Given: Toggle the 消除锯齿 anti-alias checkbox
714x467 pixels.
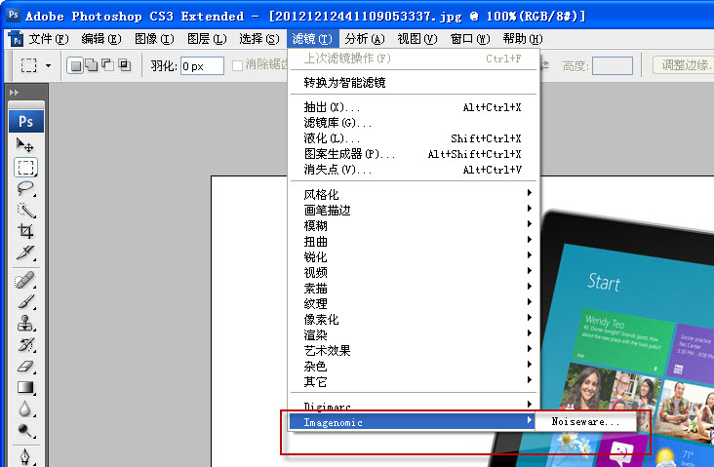Looking at the screenshot, I should pos(237,66).
